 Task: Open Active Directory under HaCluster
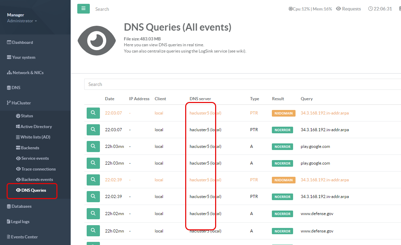click(x=36, y=127)
